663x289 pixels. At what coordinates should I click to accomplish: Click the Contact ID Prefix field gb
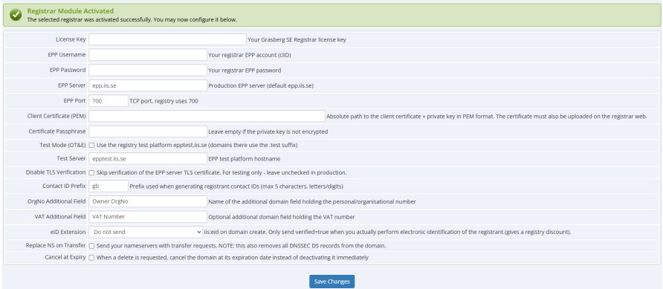pos(109,186)
